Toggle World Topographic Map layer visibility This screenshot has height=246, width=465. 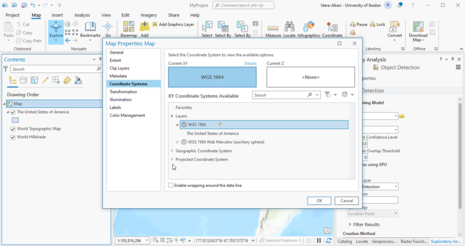(13, 129)
